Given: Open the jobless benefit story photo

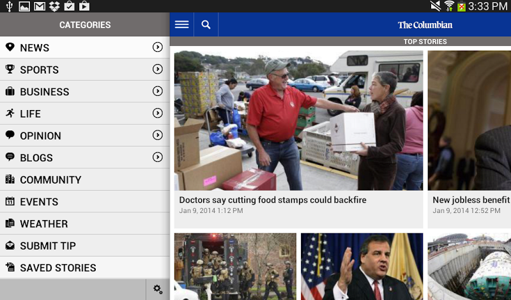Looking at the screenshot, I should 469,120.
